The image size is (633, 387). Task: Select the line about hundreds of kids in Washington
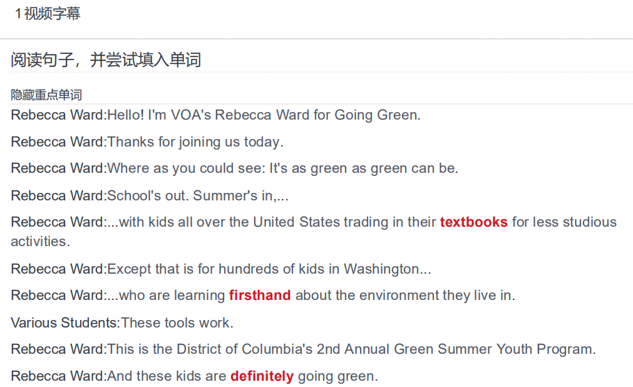pyautogui.click(x=221, y=269)
